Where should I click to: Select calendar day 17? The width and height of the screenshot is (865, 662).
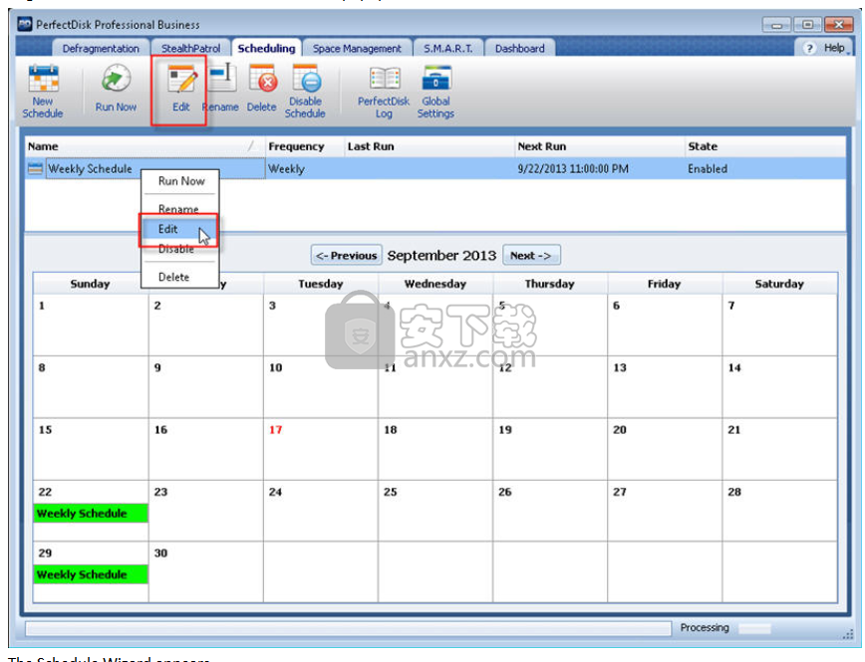(321, 448)
